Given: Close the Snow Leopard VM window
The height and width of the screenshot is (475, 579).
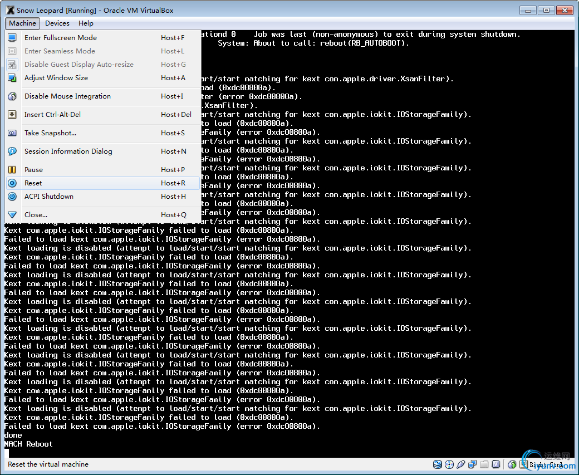Looking at the screenshot, I should [565, 11].
